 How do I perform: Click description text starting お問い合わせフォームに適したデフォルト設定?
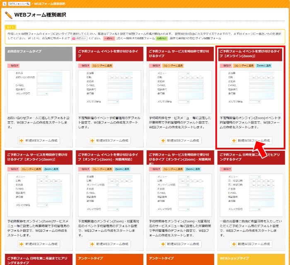coord(39,123)
